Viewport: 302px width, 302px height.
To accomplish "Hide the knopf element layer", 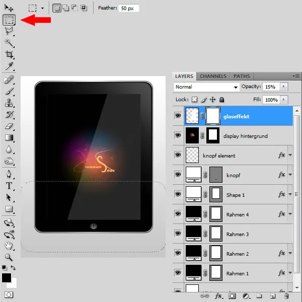I will click(178, 155).
